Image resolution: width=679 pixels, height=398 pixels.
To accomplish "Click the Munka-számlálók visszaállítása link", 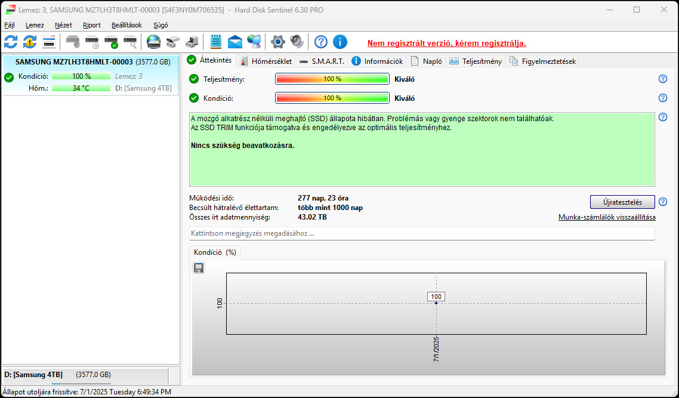I will coord(607,217).
